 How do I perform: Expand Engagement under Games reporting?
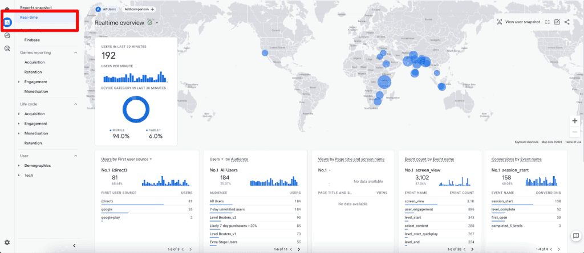click(19, 81)
